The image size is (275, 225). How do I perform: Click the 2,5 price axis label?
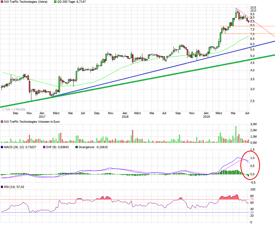pos(252,101)
